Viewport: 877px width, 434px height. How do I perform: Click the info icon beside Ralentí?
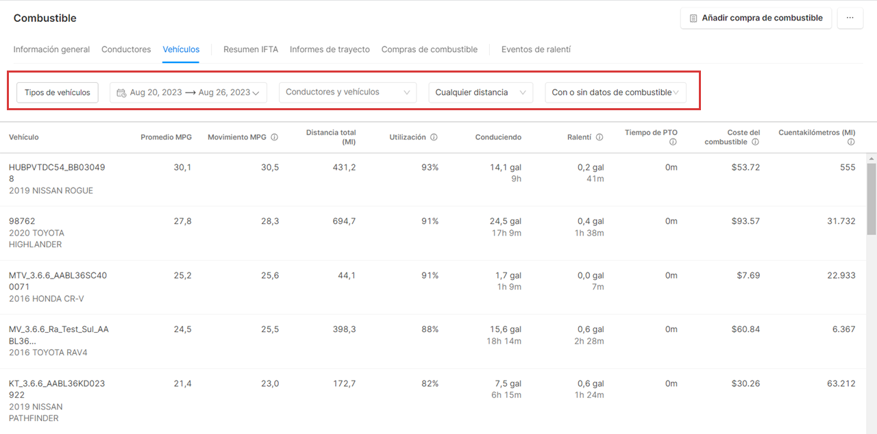(x=600, y=136)
